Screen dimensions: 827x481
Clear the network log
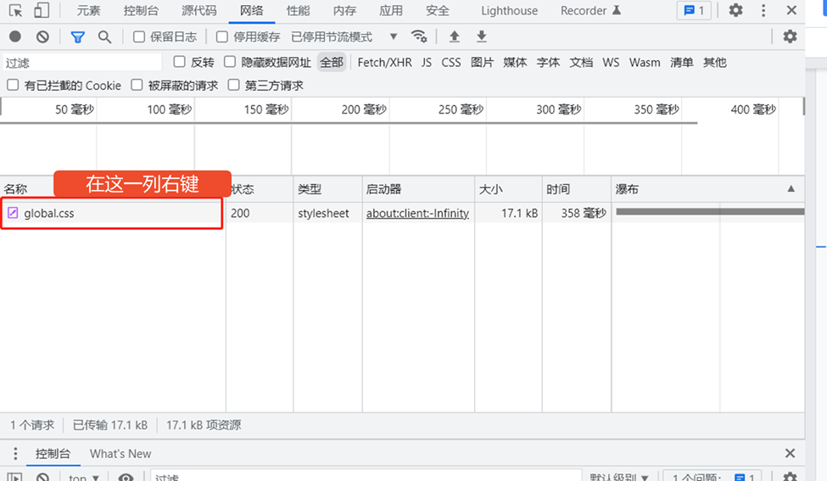[42, 36]
